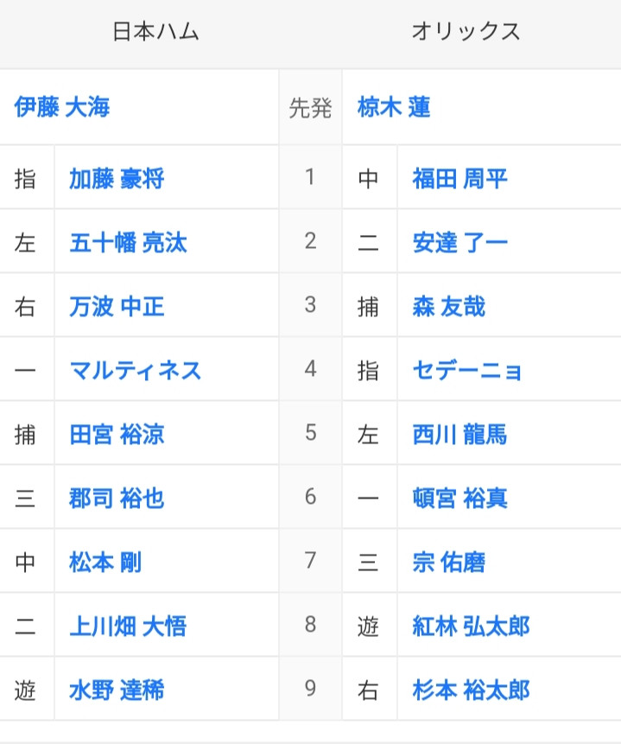Image resolution: width=621 pixels, height=744 pixels.
Task: Open 万波 中正 player page
Action: click(x=117, y=307)
